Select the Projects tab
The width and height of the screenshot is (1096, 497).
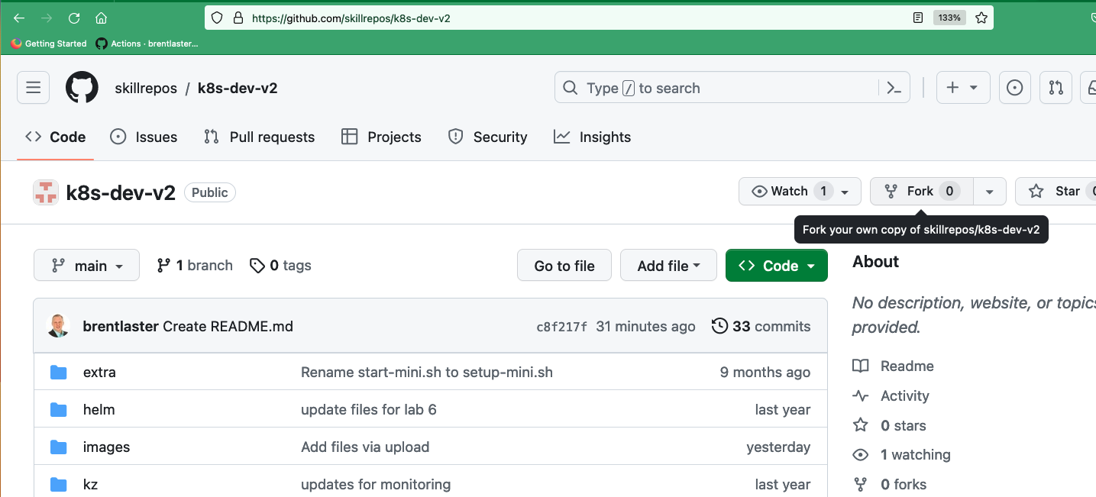point(381,137)
